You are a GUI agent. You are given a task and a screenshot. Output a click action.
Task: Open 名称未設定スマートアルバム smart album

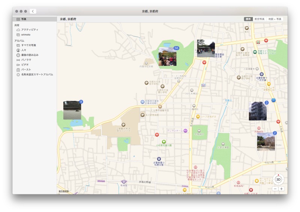37,74
